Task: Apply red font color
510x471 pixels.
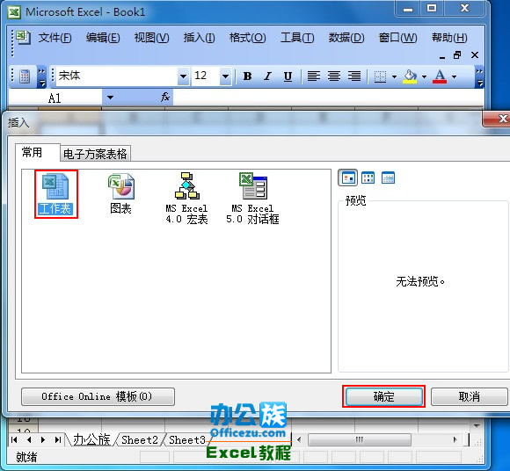Action: pos(440,76)
